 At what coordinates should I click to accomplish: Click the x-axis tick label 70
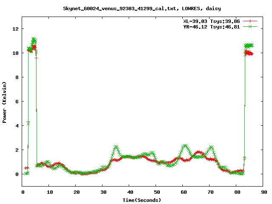210,192
